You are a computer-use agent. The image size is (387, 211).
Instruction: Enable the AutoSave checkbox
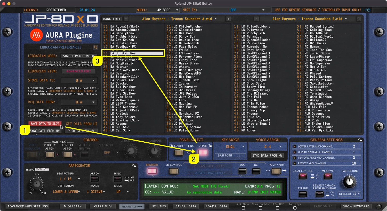click(x=243, y=208)
